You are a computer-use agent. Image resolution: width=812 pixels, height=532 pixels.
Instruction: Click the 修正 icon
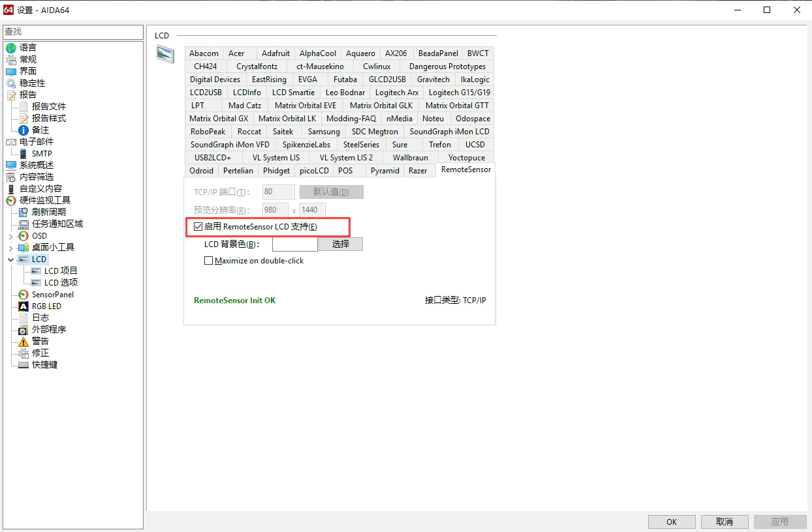[x=23, y=353]
